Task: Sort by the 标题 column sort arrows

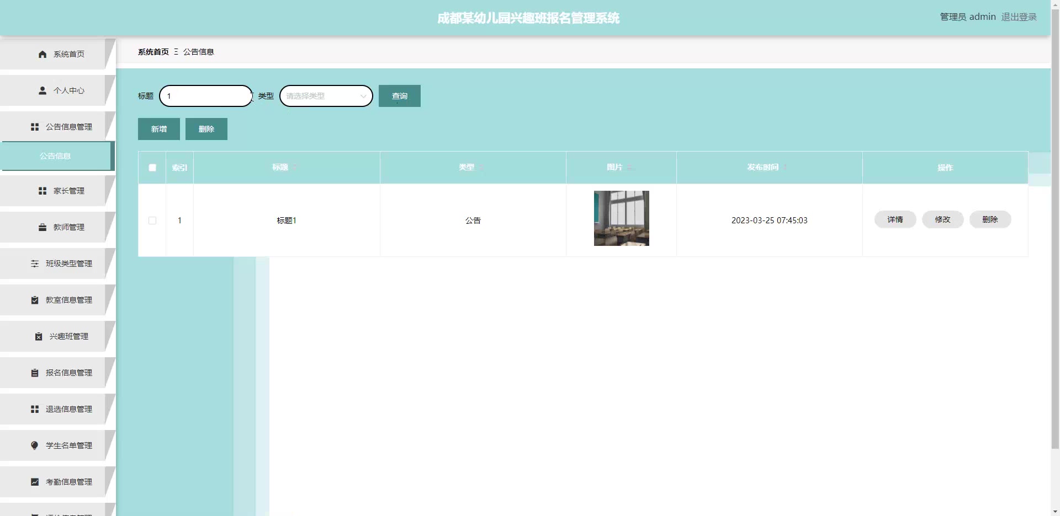Action: [295, 167]
